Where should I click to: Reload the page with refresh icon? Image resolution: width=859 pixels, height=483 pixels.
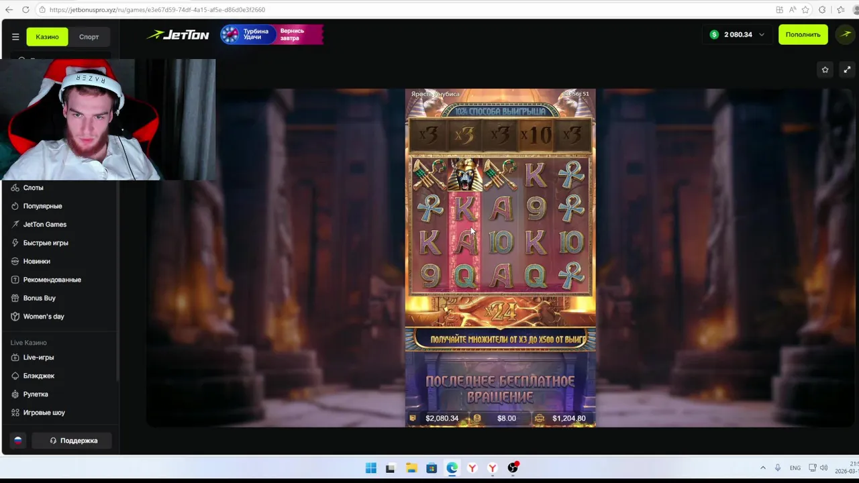[x=26, y=9]
